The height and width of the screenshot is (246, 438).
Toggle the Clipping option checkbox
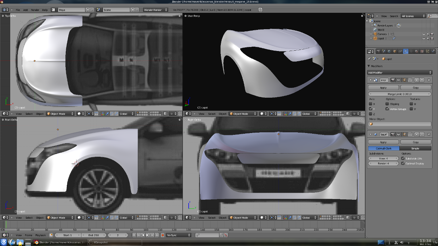pos(387,104)
